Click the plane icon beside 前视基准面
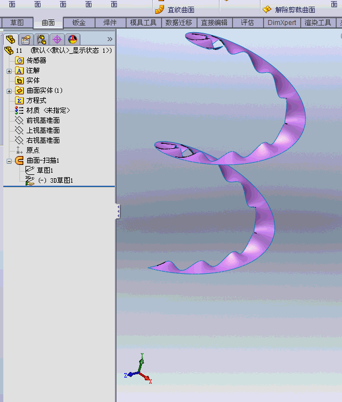Image resolution: width=342 pixels, height=402 pixels. click(19, 120)
